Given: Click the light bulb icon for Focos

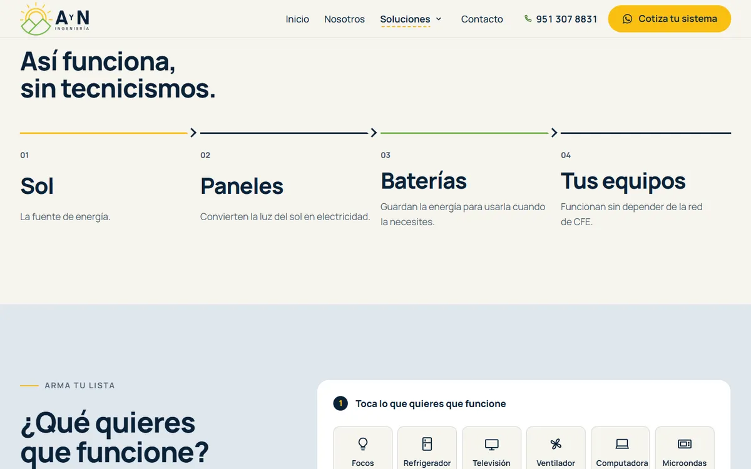Looking at the screenshot, I should click(x=363, y=444).
